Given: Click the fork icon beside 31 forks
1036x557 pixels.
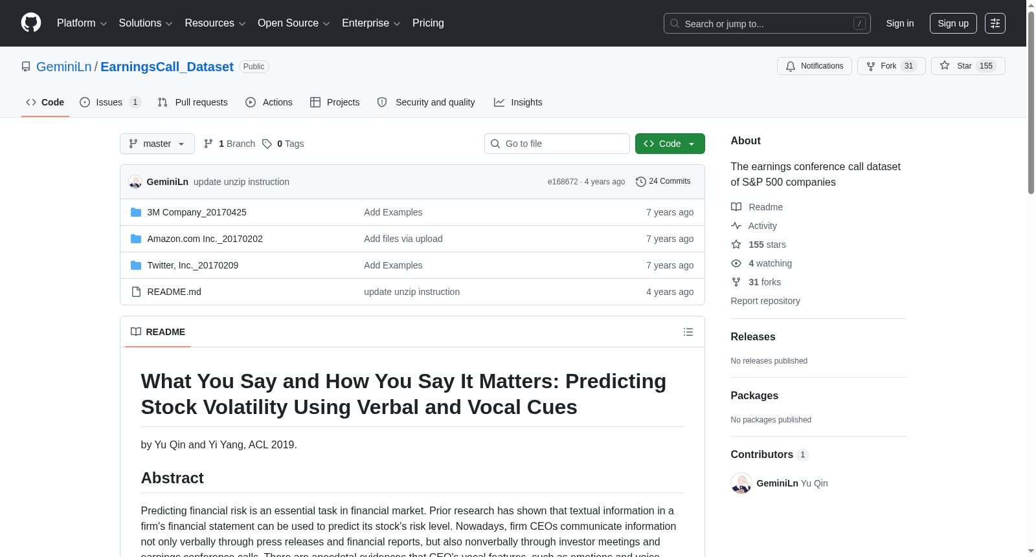Looking at the screenshot, I should pyautogui.click(x=736, y=282).
